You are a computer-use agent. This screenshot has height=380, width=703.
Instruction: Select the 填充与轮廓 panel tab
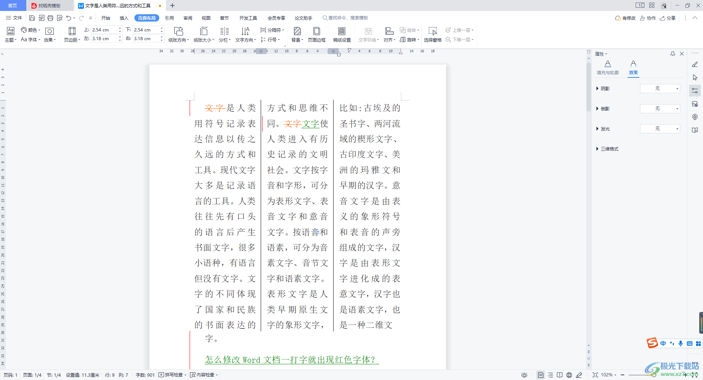tap(608, 68)
